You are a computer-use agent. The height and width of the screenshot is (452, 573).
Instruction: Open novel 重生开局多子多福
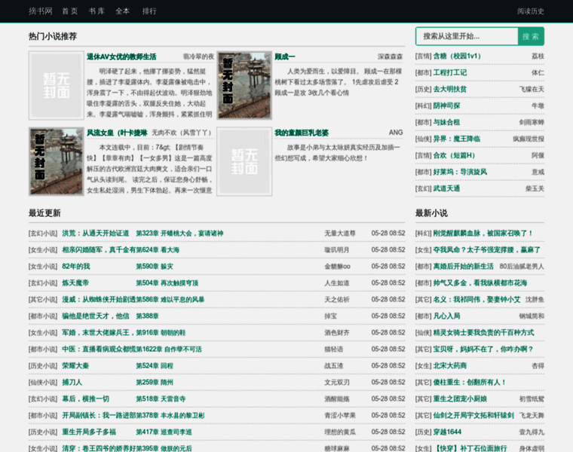click(x=89, y=432)
